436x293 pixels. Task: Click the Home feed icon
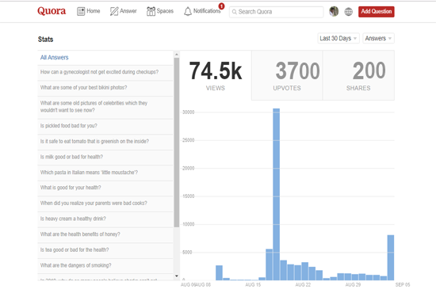tap(81, 11)
